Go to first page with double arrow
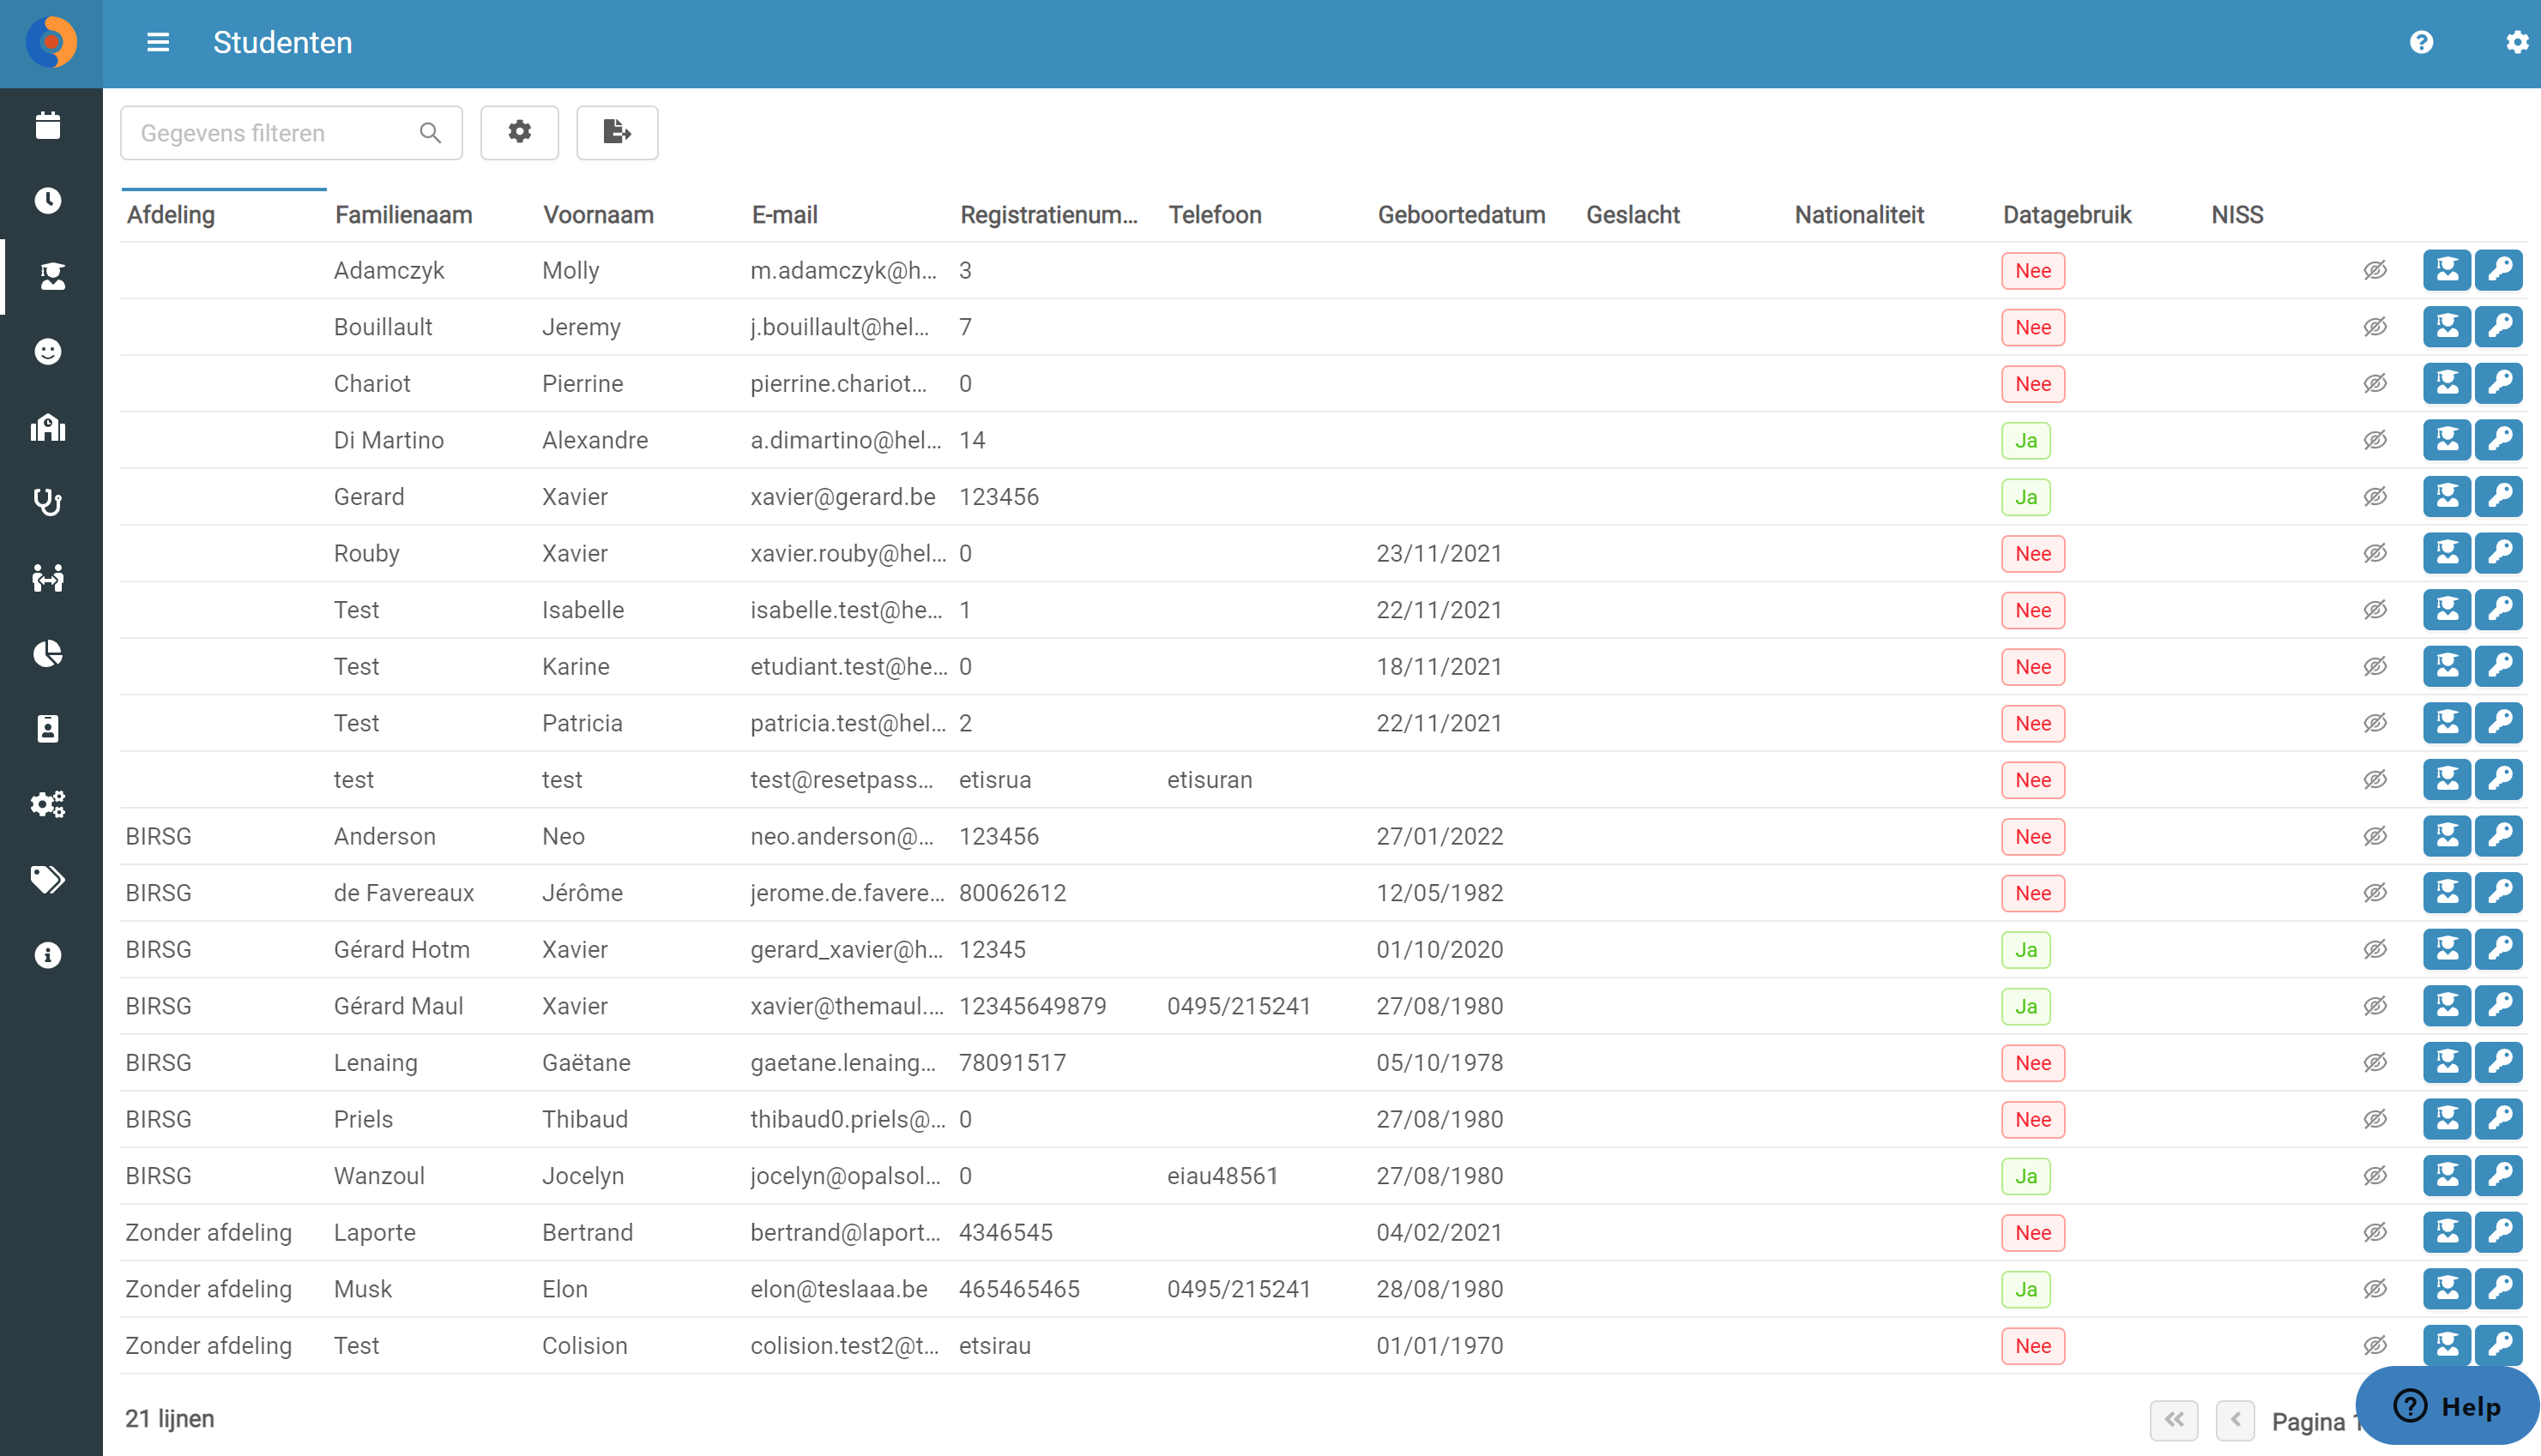Viewport: 2541px width, 1456px height. coord(2174,1420)
